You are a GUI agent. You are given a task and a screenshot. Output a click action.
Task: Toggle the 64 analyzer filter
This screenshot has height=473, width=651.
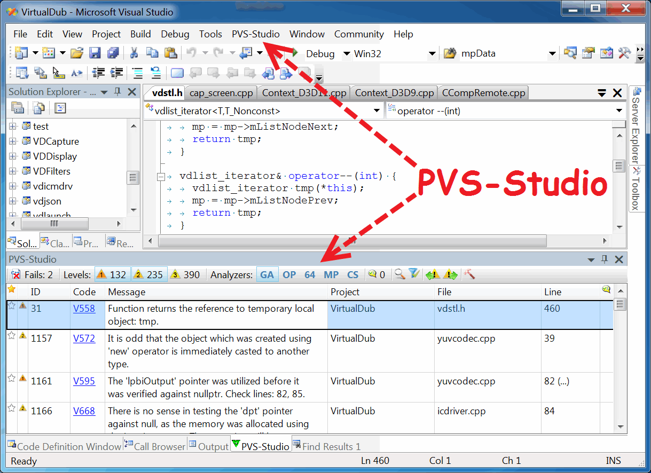pos(310,275)
